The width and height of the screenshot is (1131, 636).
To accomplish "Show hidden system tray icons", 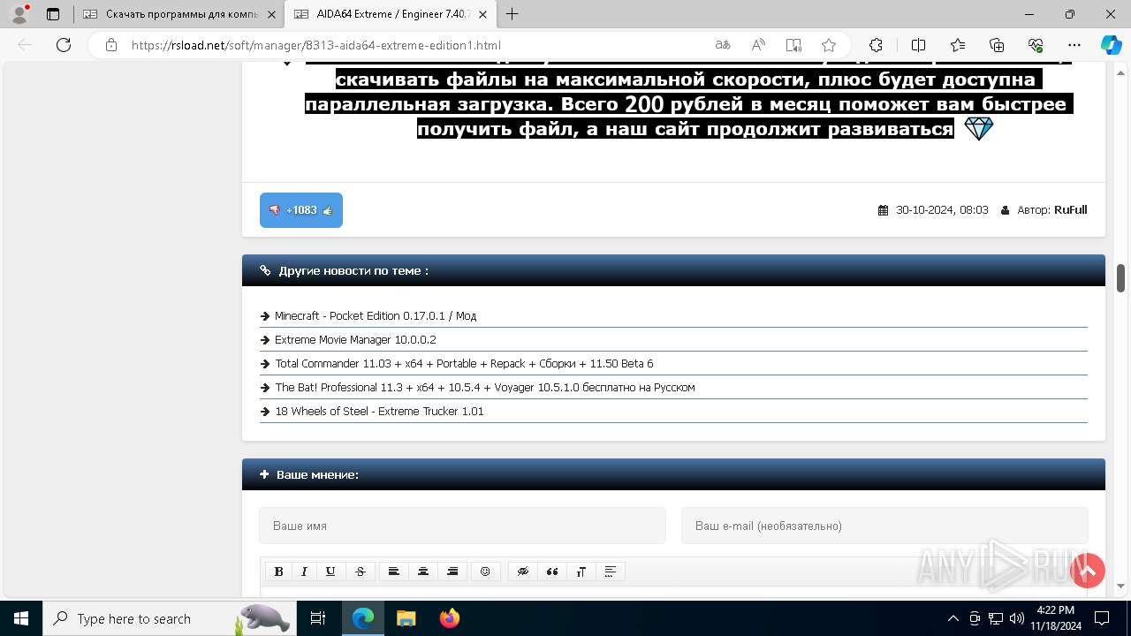I will pos(953,618).
